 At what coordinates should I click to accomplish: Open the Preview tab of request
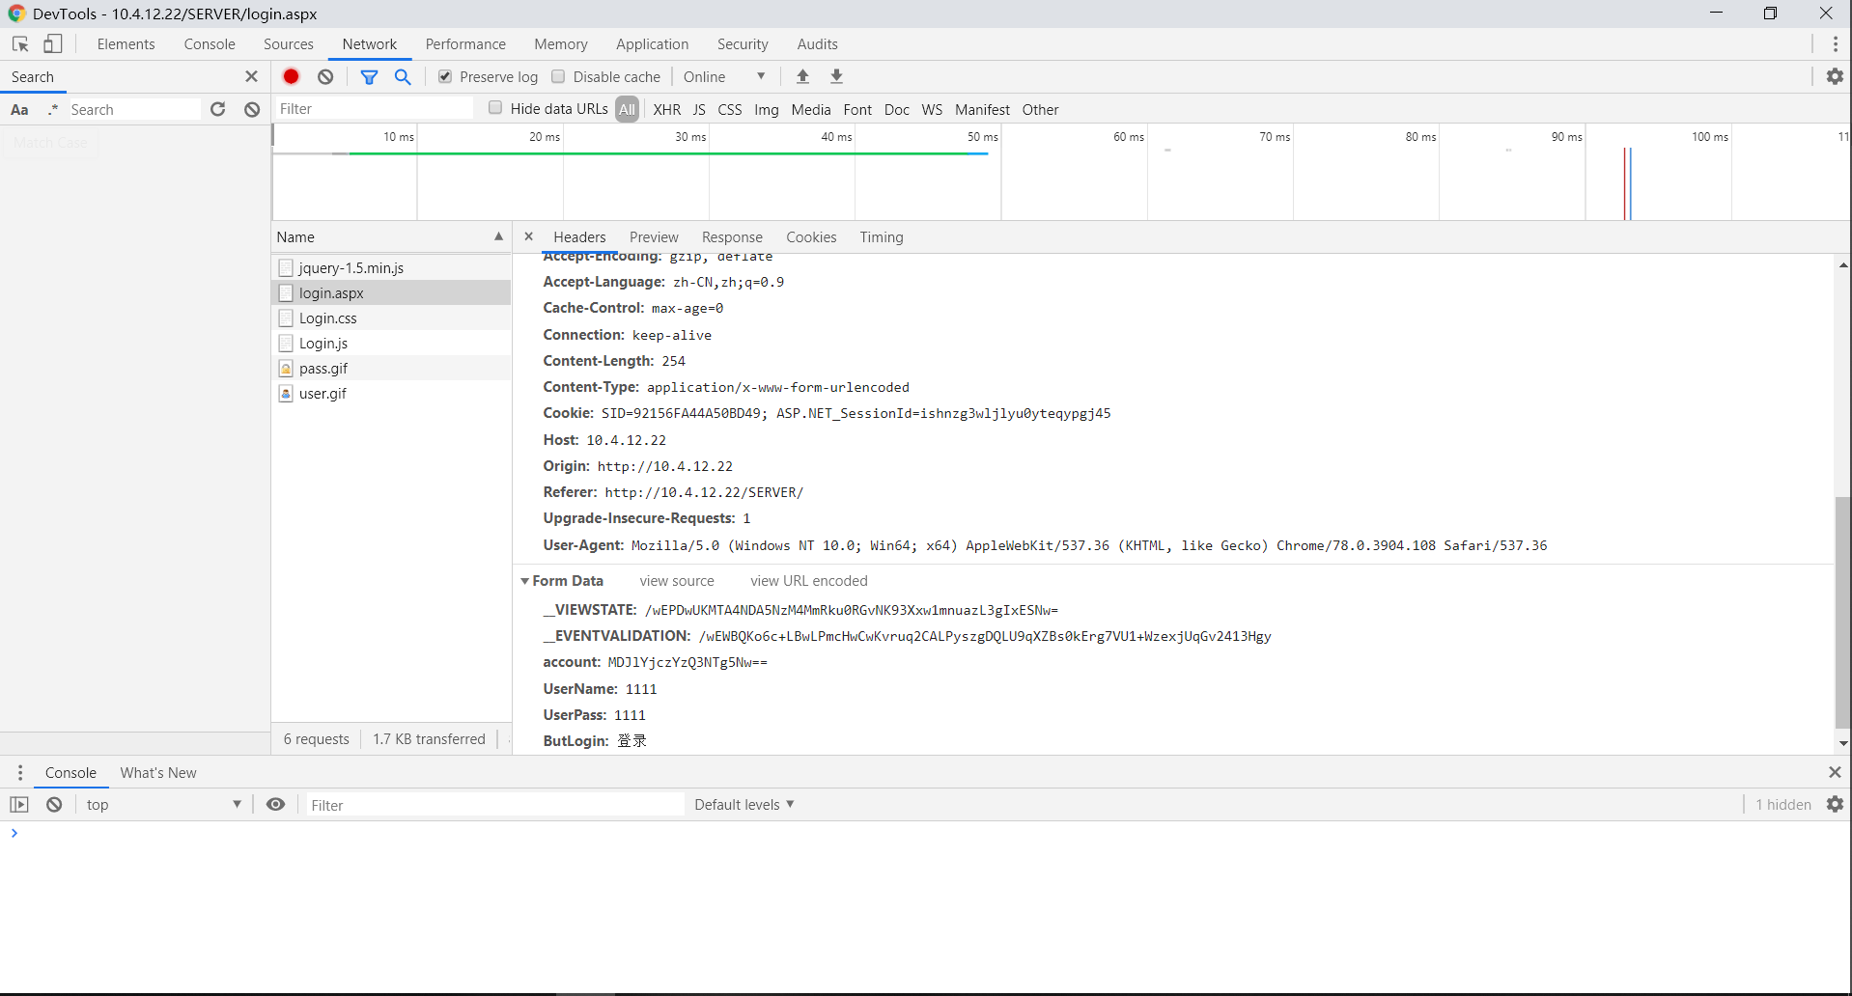(654, 236)
